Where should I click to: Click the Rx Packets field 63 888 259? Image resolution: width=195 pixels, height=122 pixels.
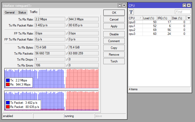point(83,53)
